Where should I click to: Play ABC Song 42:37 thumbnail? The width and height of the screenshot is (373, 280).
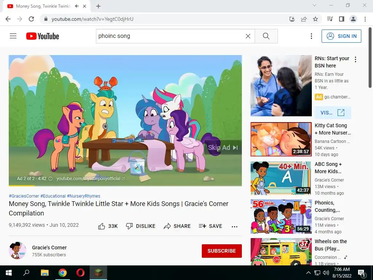tap(281, 178)
